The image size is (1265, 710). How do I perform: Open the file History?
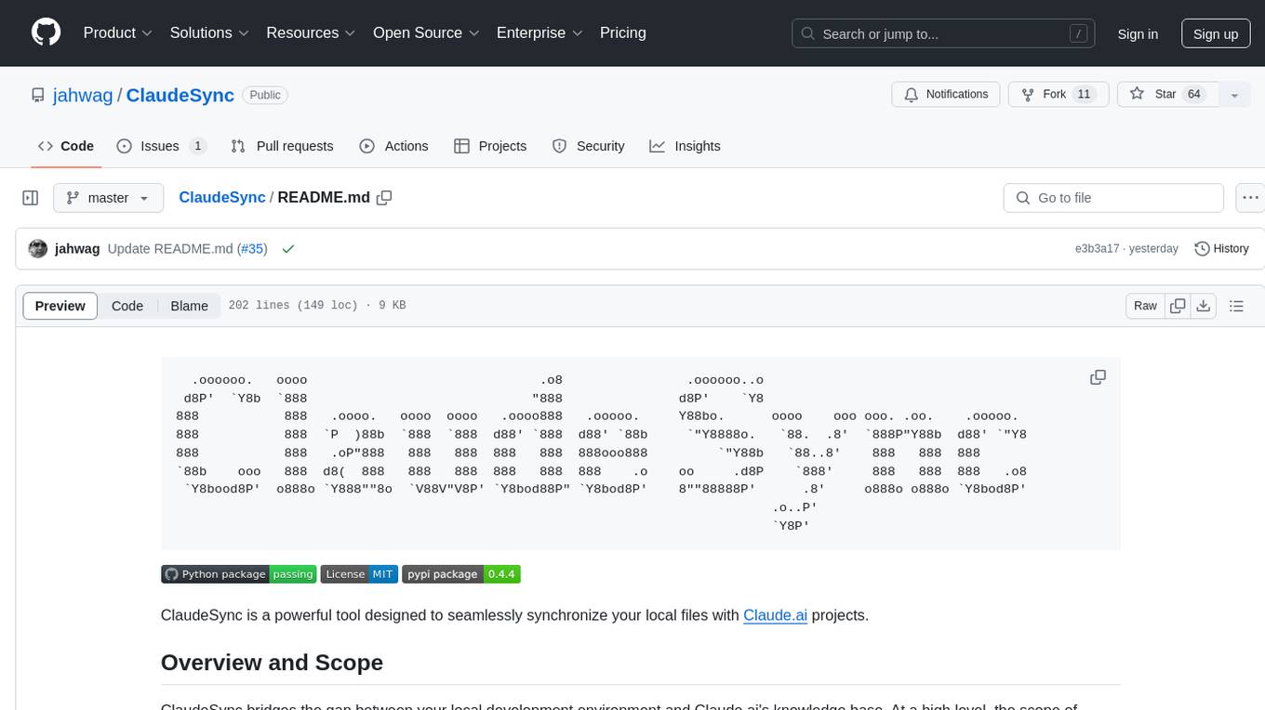click(x=1221, y=249)
